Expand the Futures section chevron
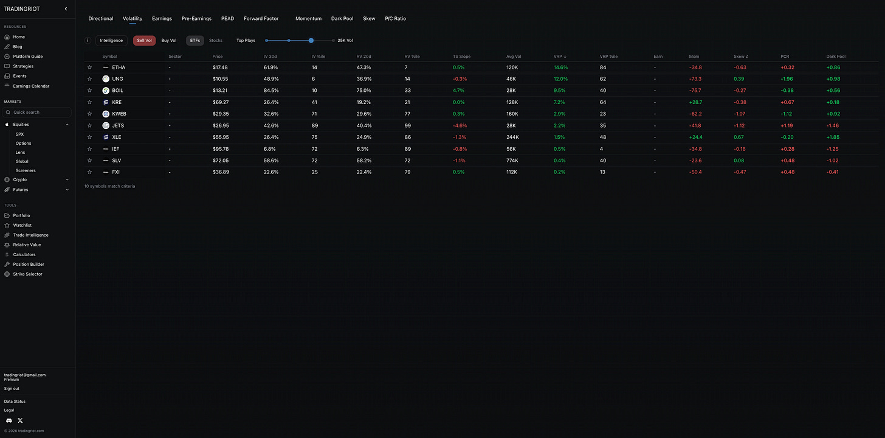885x438 pixels. [67, 190]
